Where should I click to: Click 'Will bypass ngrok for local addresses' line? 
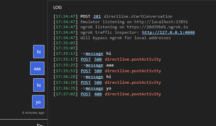click(x=125, y=38)
